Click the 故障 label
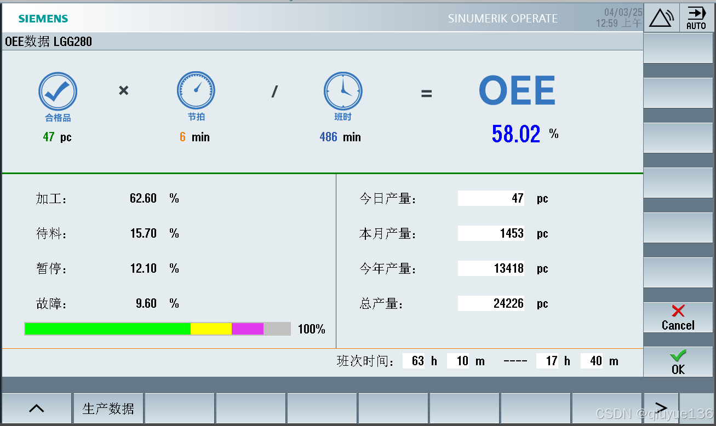This screenshot has width=716, height=426. [x=51, y=304]
